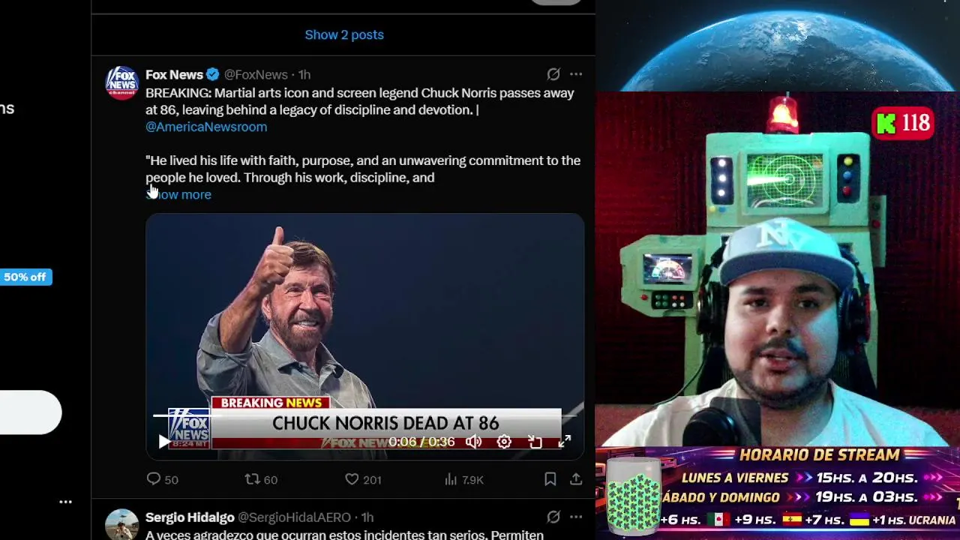Open video settings gear
Viewport: 960px width, 540px height.
(x=504, y=442)
